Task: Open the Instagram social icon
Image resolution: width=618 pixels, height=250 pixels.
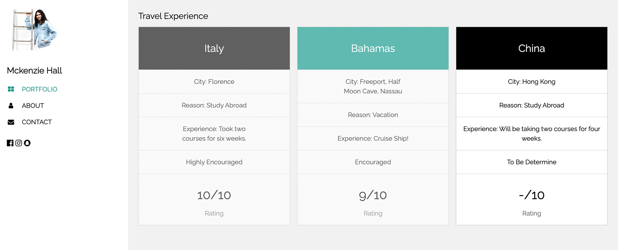Action: coord(19,143)
